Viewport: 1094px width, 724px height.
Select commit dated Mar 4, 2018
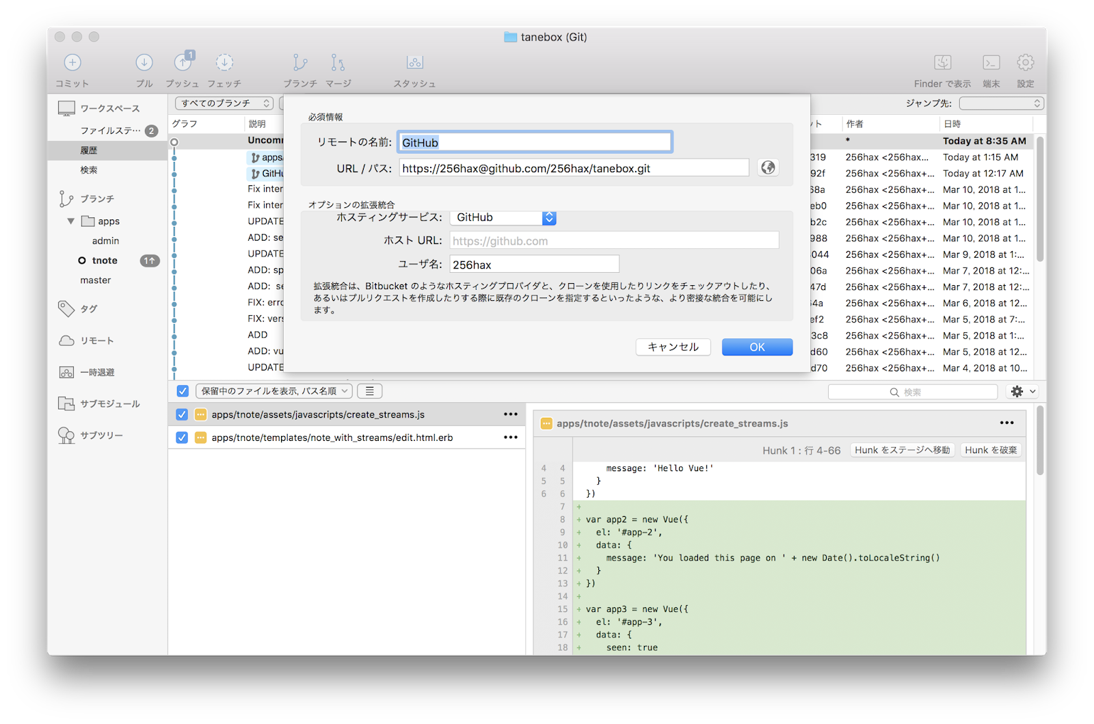pyautogui.click(x=985, y=368)
